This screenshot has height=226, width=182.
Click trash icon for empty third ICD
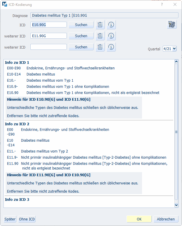(x=100, y=47)
